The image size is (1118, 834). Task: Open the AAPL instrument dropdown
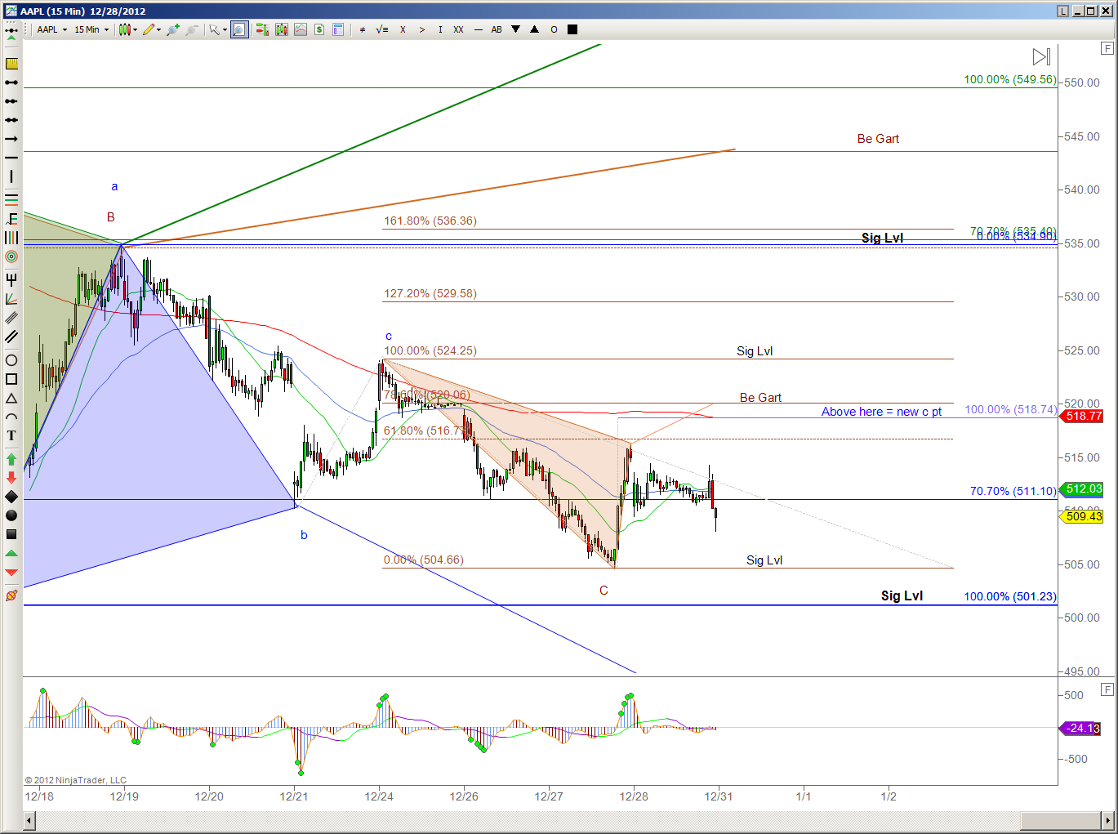(x=52, y=29)
